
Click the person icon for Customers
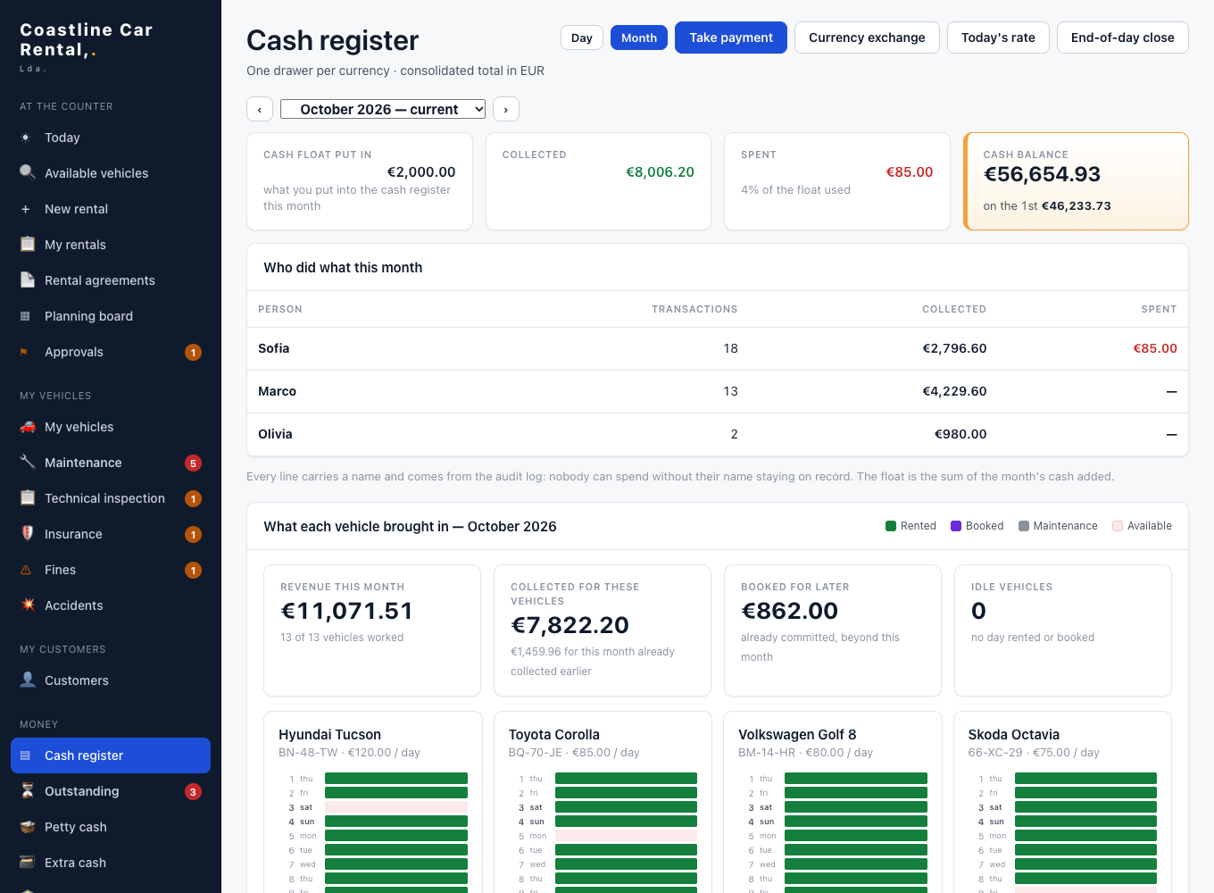(x=27, y=680)
